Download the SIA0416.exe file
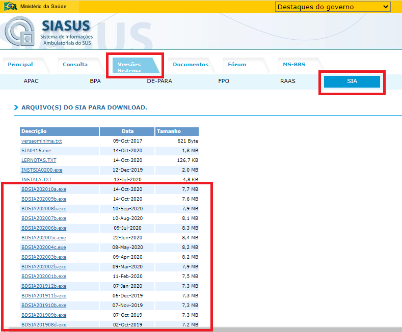 36,151
